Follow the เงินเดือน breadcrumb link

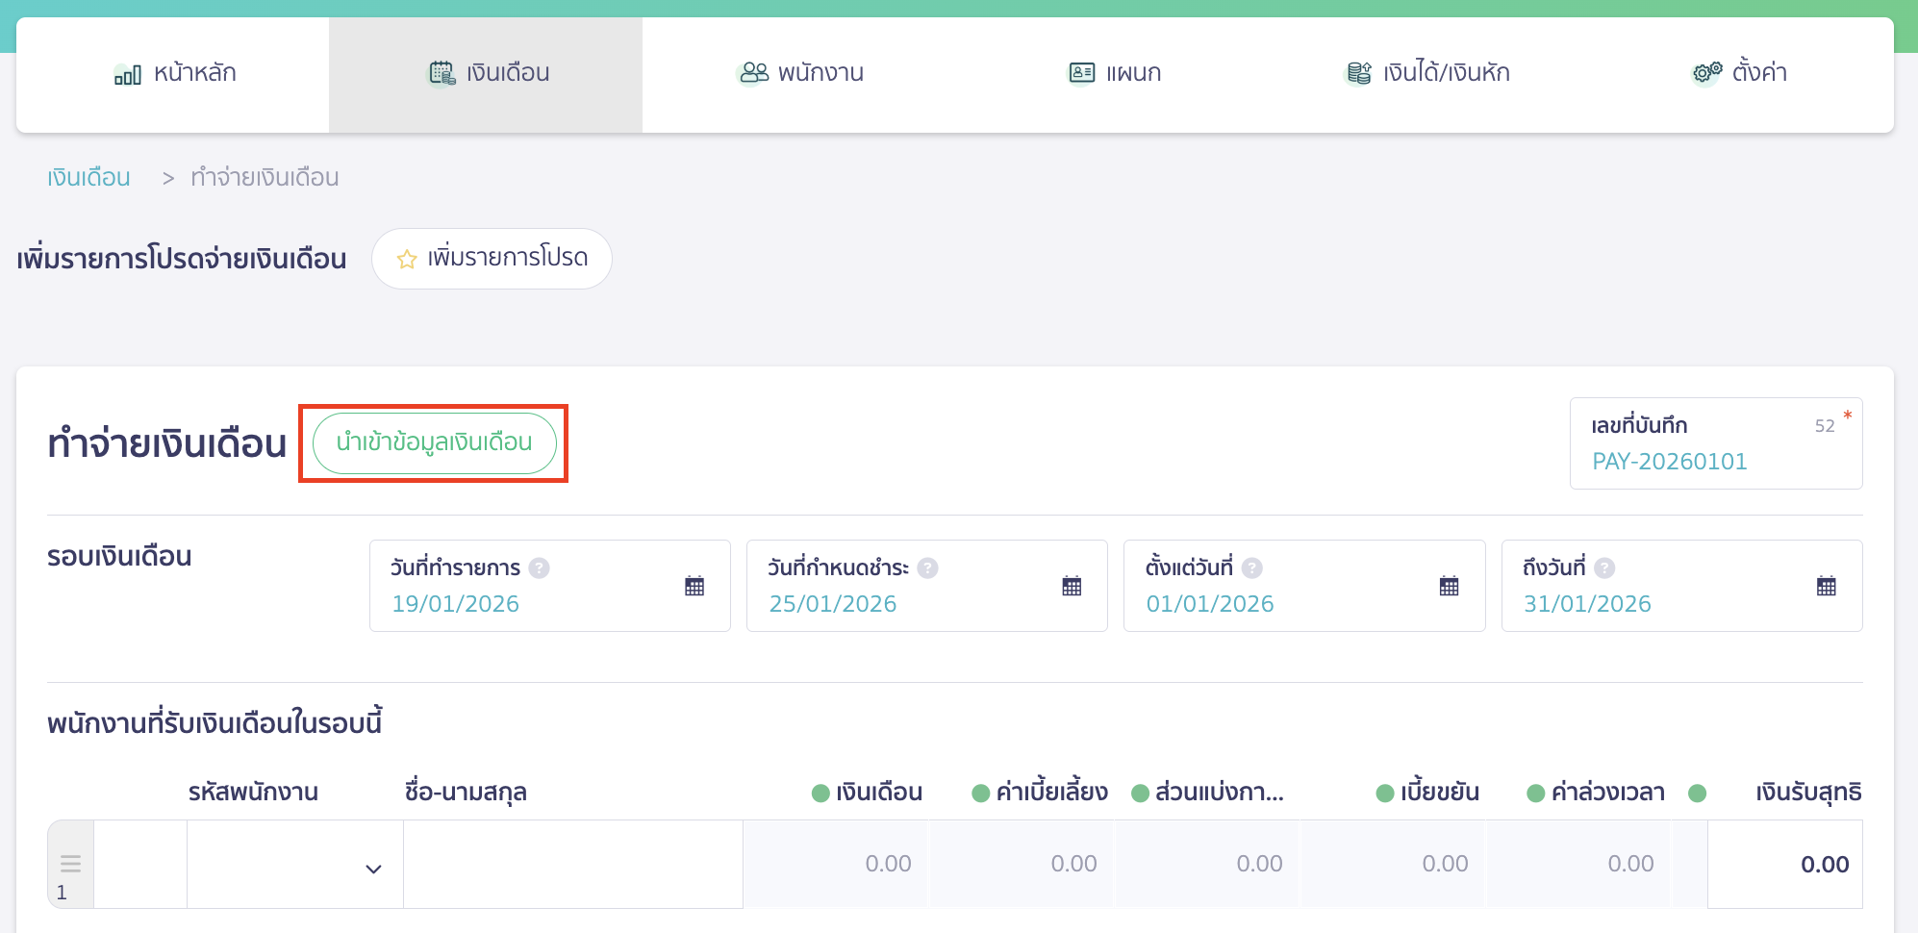pos(88,178)
